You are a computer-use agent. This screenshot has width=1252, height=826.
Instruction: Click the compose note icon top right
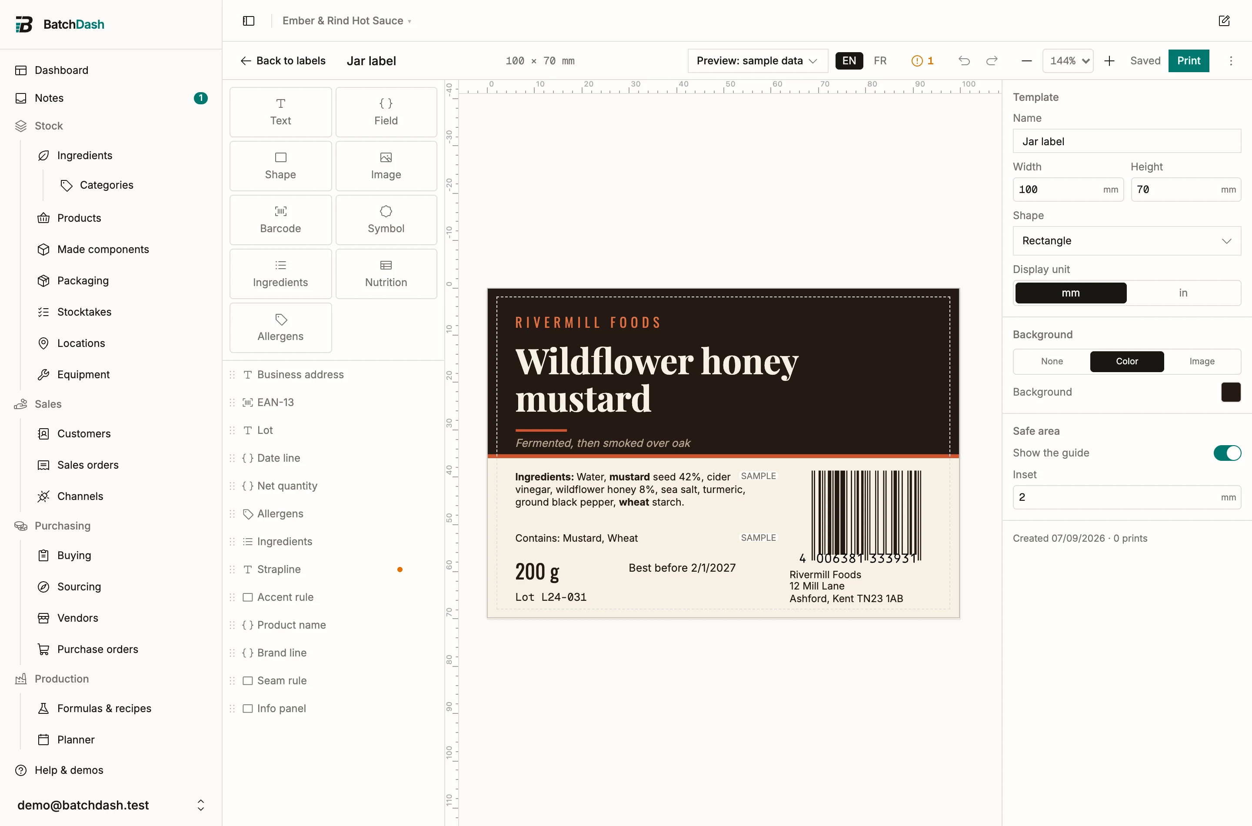pyautogui.click(x=1224, y=20)
